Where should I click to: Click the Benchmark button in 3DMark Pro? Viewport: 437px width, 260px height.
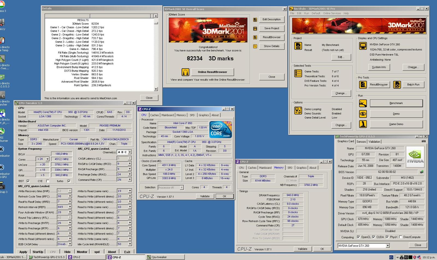[x=396, y=103]
